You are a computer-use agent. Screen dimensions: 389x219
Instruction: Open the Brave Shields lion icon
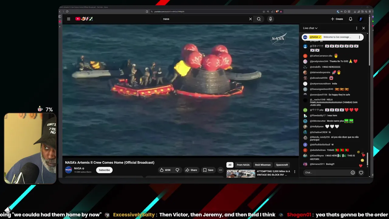click(x=277, y=12)
